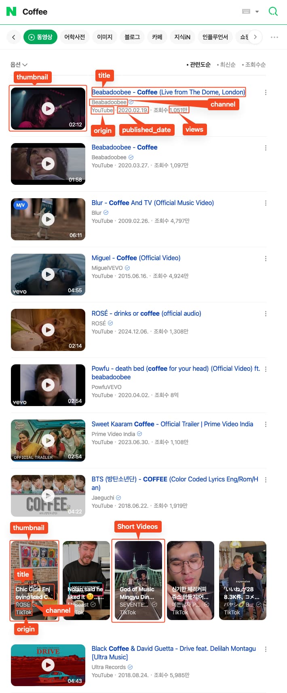The width and height of the screenshot is (287, 693).
Task: Play the Blur Coffee And TV thumbnail
Action: 48,219
